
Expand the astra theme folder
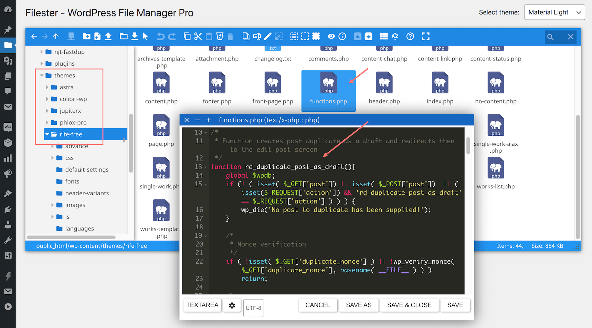47,87
